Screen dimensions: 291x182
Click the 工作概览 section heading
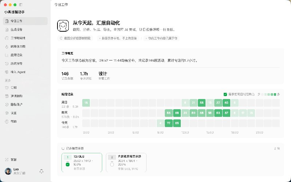click(x=67, y=53)
